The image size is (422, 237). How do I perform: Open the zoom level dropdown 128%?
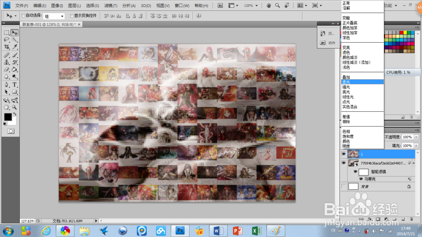click(257, 5)
